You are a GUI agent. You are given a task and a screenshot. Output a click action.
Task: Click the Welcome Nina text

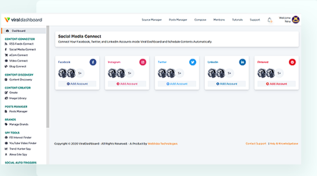(285, 19)
